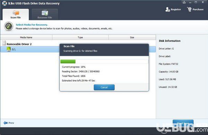Click Unused: 14.32 GB text
The image size is (208, 135).
pyautogui.click(x=168, y=87)
